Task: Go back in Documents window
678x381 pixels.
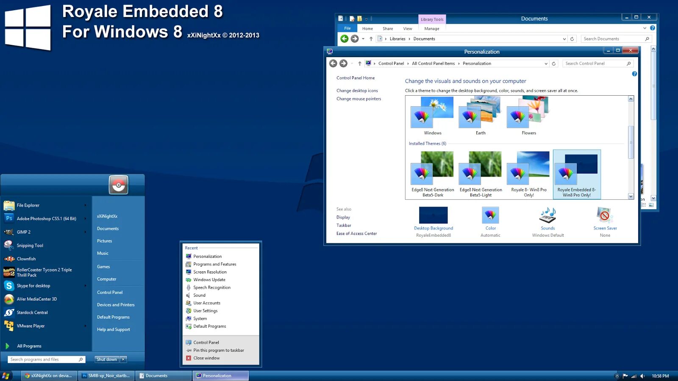Action: (x=345, y=39)
